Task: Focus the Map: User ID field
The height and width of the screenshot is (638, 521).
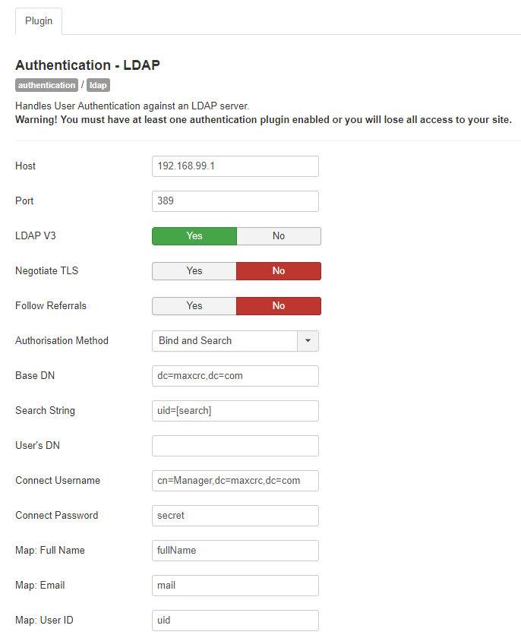Action: (x=235, y=621)
